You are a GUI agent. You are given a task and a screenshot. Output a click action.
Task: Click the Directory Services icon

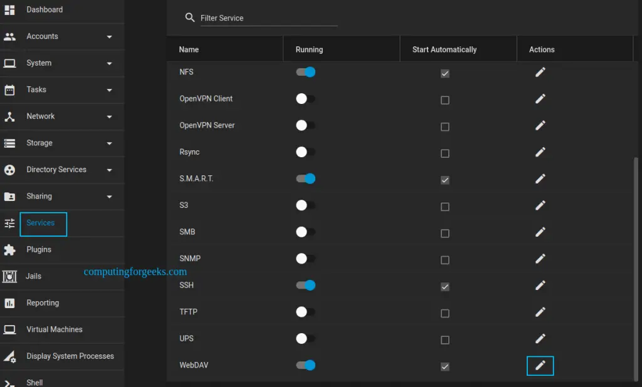click(9, 170)
